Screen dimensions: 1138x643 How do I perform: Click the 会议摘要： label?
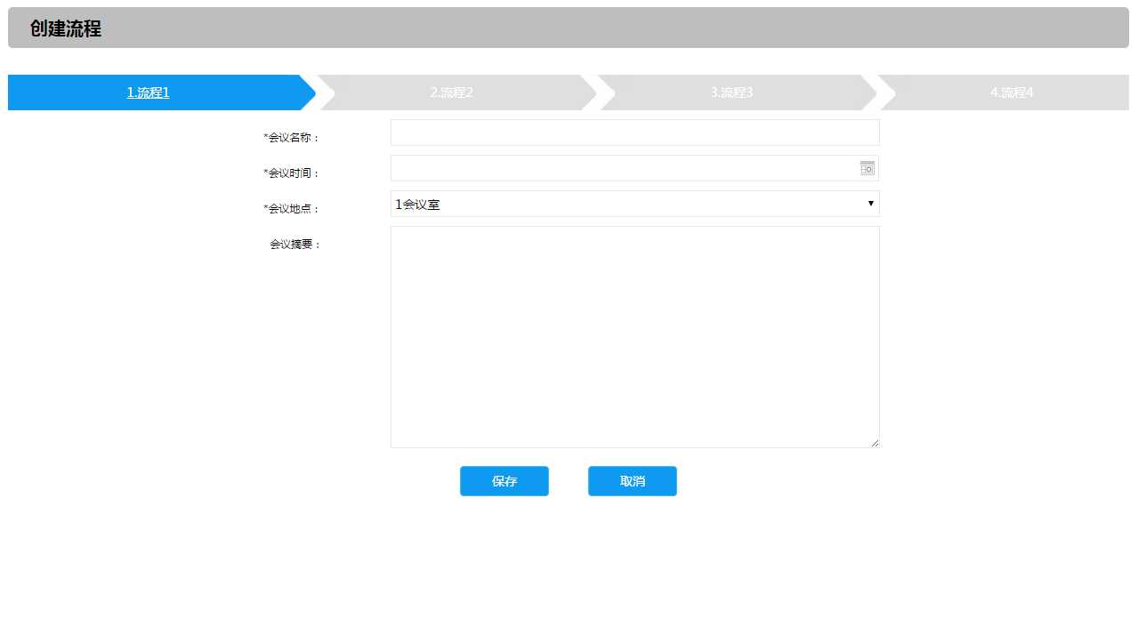[295, 245]
